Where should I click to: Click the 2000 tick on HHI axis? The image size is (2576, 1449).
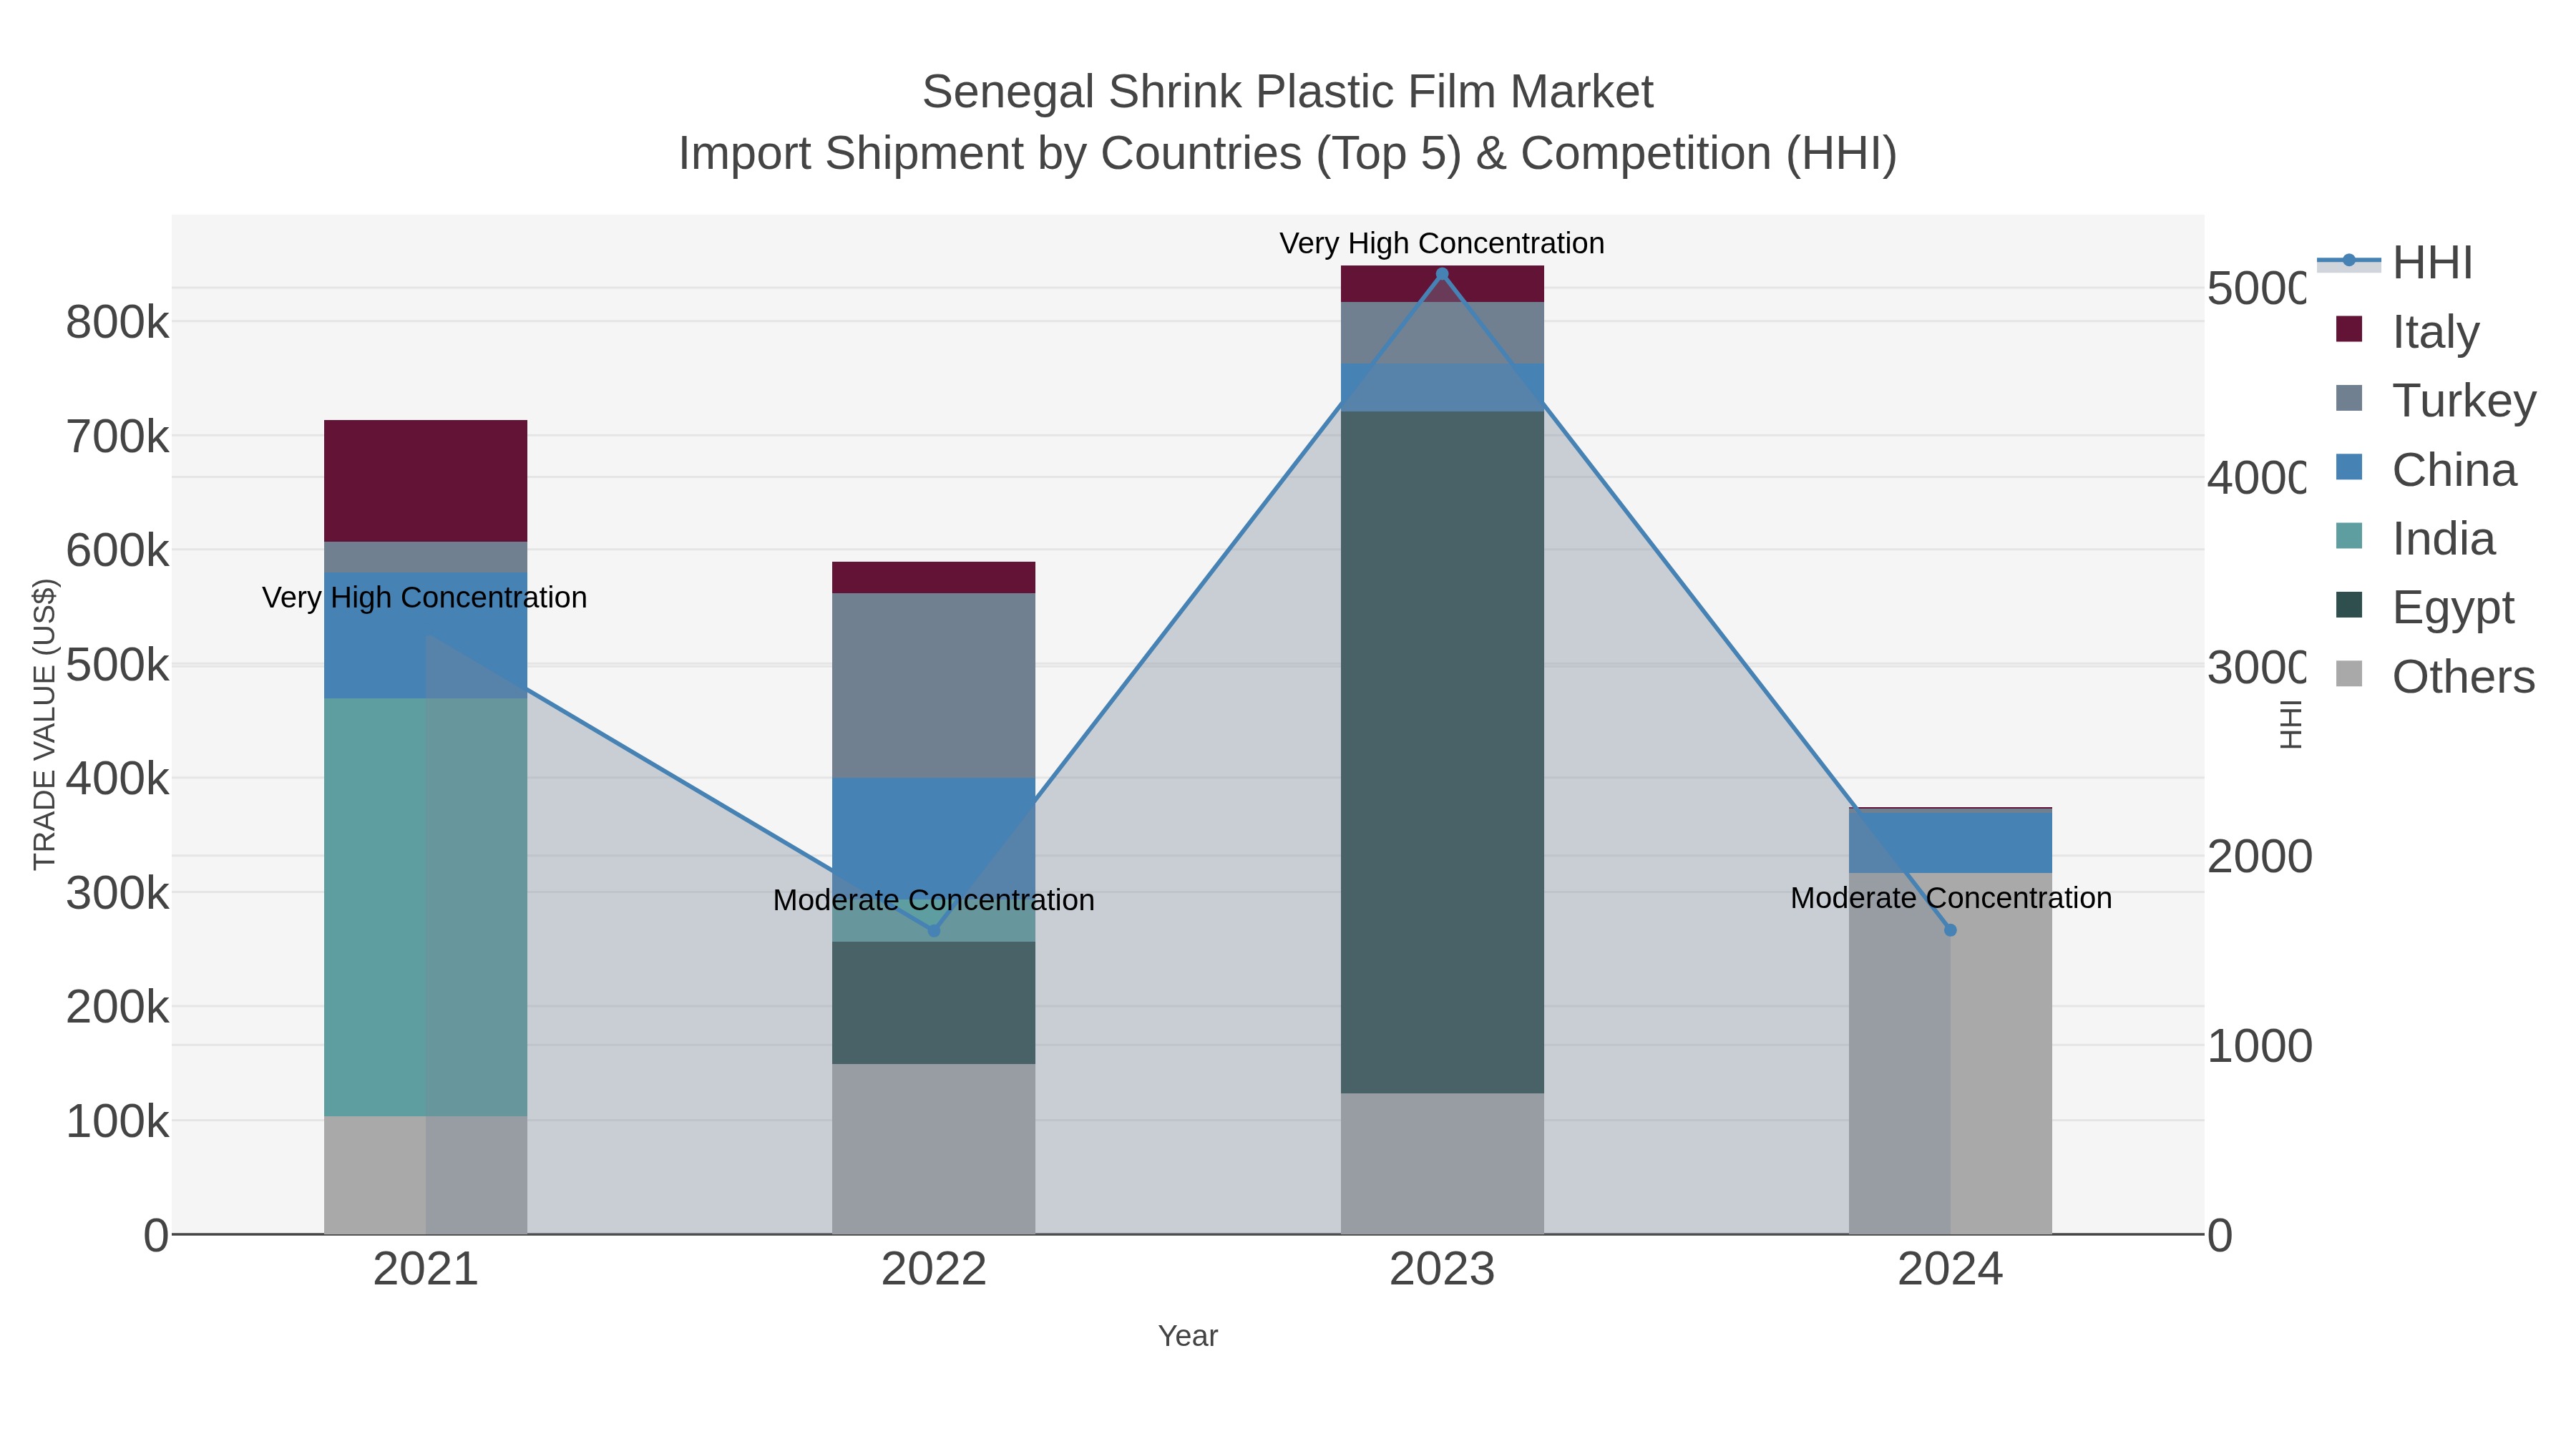[x=2260, y=857]
